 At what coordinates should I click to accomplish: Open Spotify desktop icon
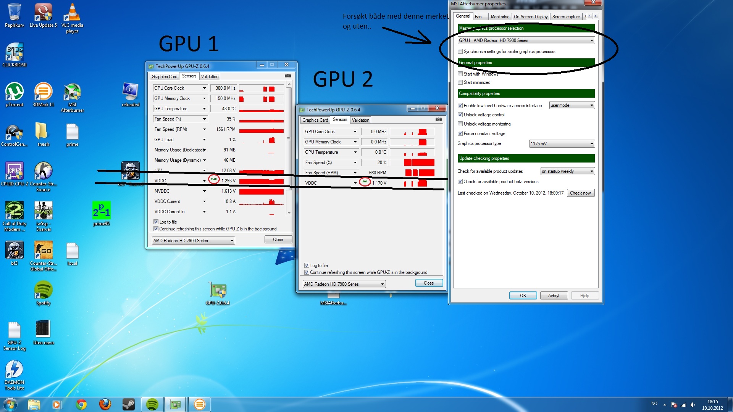pyautogui.click(x=43, y=293)
